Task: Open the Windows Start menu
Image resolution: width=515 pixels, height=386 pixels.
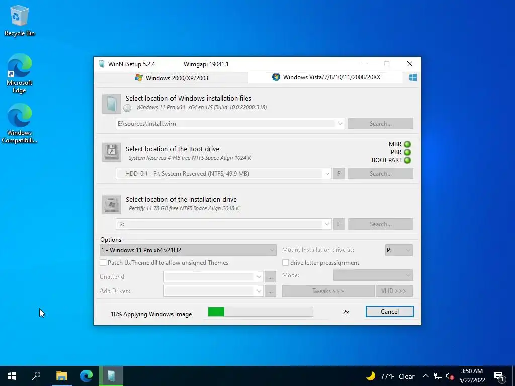Action: coord(12,376)
